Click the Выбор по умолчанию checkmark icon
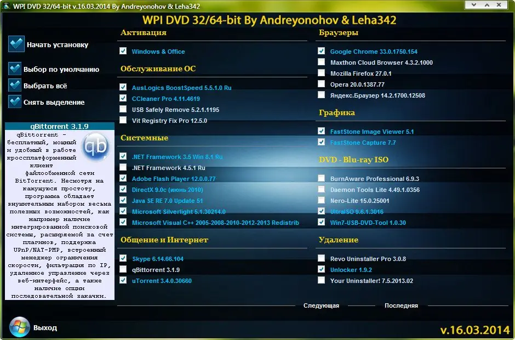This screenshot has width=515, height=340. (x=15, y=69)
